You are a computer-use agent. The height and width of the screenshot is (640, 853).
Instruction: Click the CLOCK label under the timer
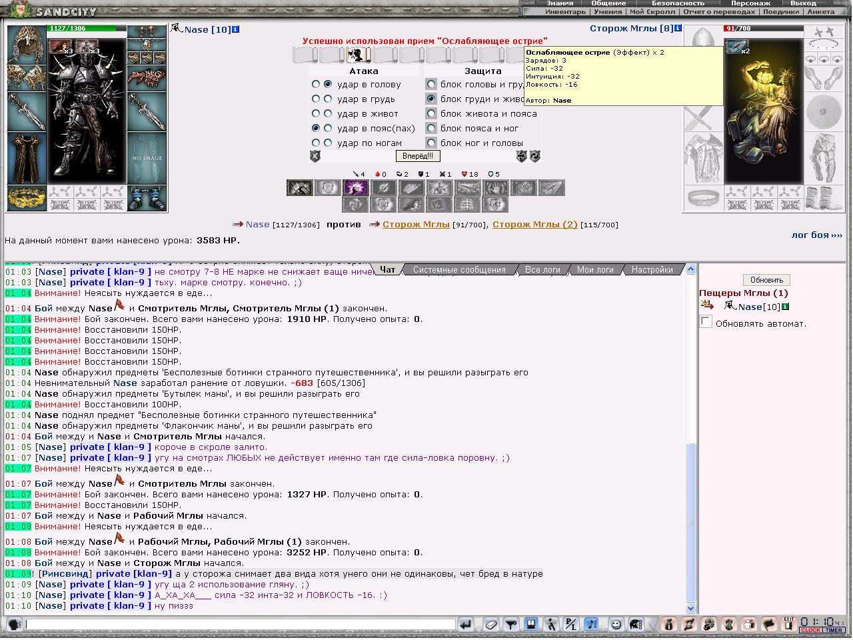point(810,631)
